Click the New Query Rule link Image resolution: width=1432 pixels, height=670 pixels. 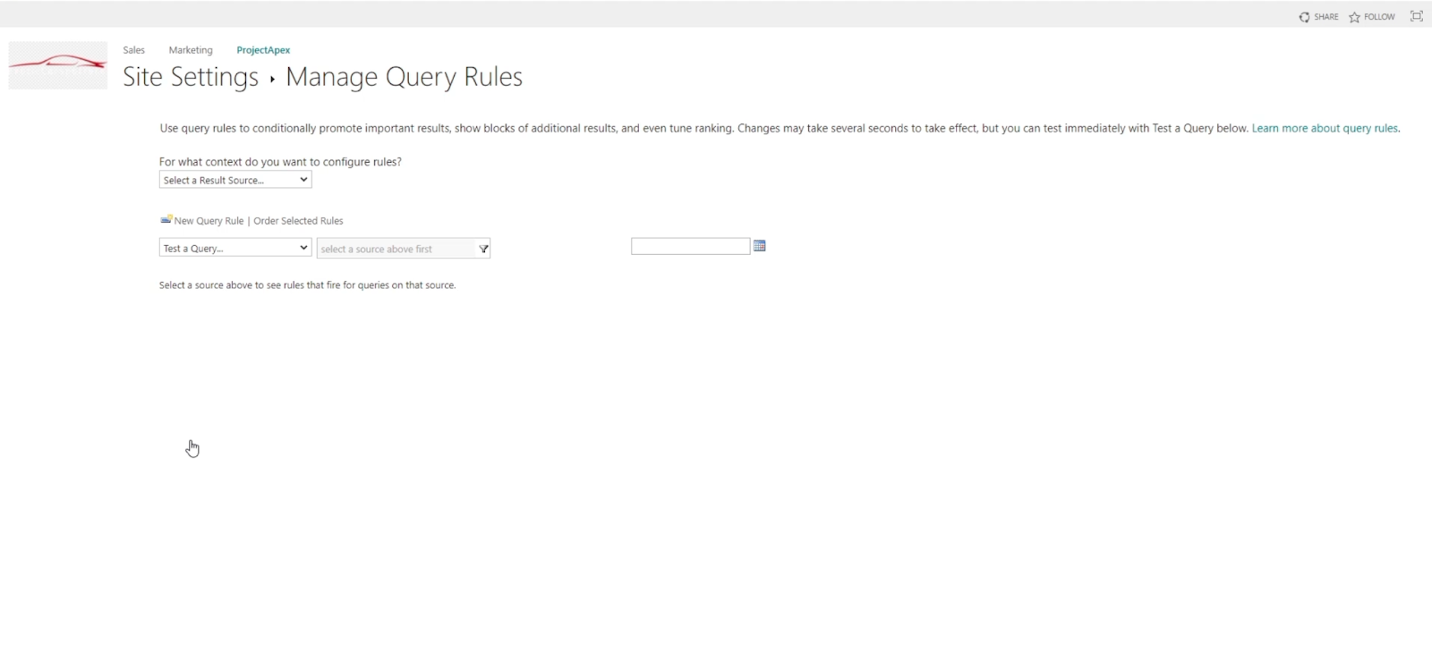tap(209, 221)
